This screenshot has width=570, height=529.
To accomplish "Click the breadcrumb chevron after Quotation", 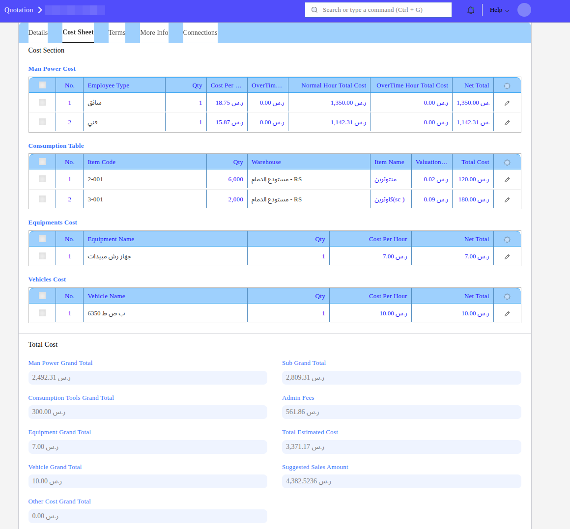I will (40, 10).
